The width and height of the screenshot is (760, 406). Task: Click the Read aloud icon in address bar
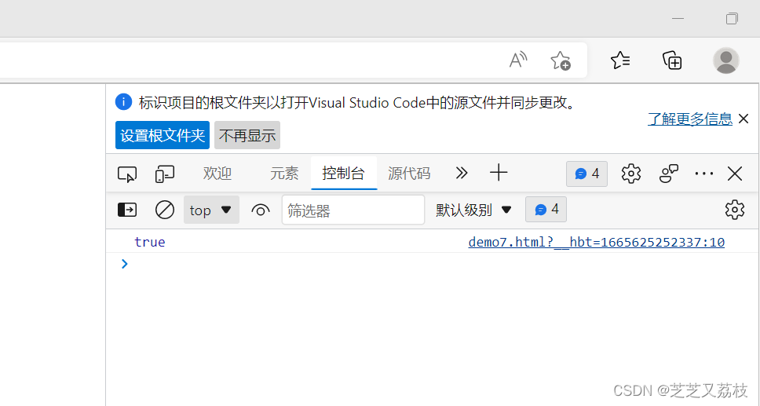coord(518,60)
